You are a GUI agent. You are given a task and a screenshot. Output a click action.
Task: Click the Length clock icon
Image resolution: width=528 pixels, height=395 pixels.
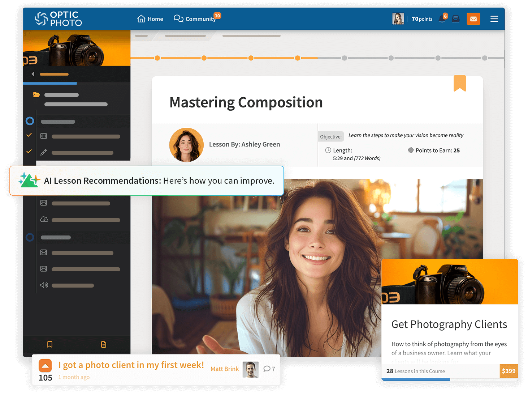(x=328, y=150)
